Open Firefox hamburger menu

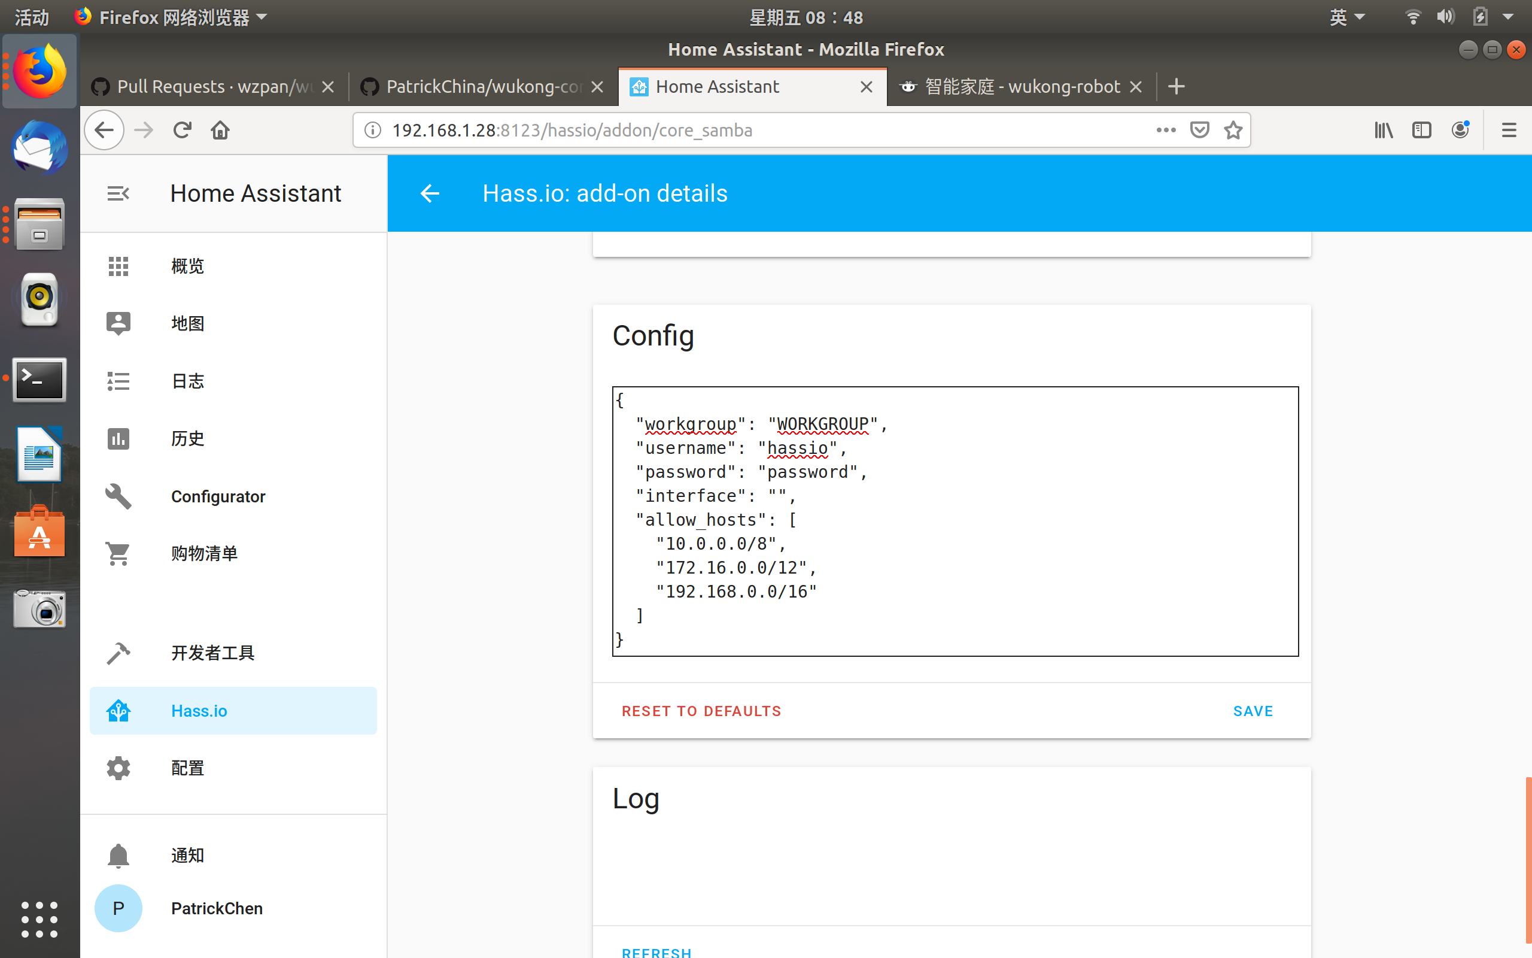click(x=1509, y=130)
